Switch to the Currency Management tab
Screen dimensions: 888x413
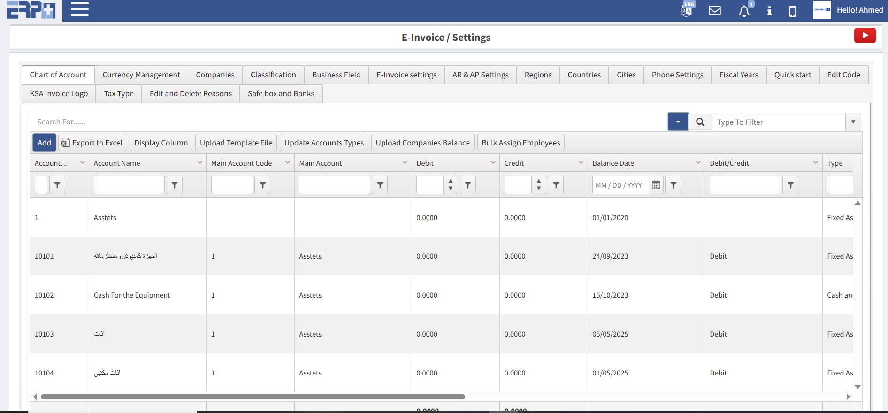141,75
